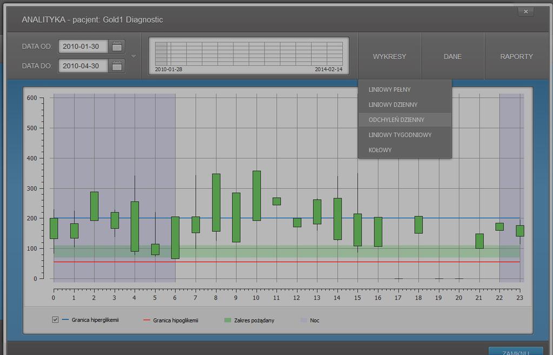This screenshot has width=553, height=355.
Task: Click the DATA OD date field
Action: [83, 46]
